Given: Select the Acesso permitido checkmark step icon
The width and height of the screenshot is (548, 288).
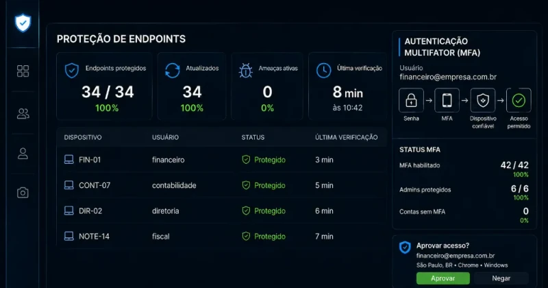Looking at the screenshot, I should (x=519, y=100).
